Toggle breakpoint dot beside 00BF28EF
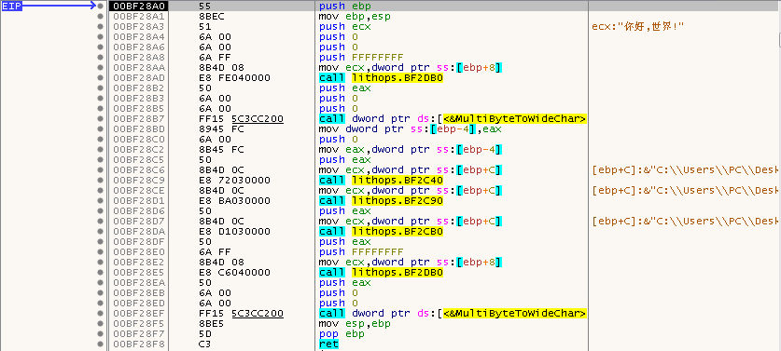This screenshot has width=781, height=351. click(x=100, y=313)
